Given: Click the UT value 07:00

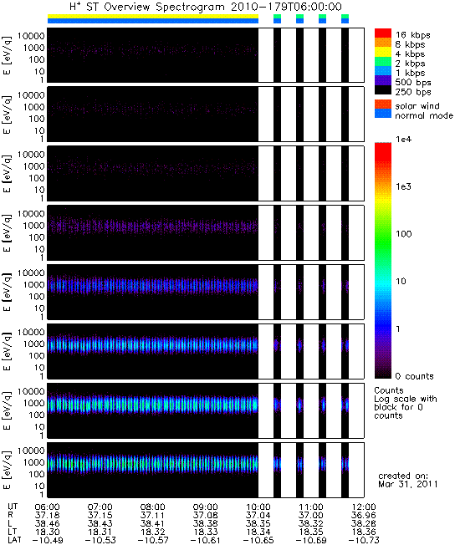Looking at the screenshot, I should coord(100,507).
